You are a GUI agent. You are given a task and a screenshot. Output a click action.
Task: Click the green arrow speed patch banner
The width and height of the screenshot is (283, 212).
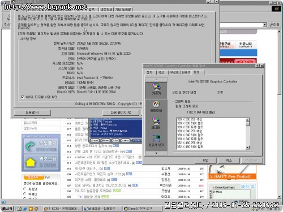(x=41, y=146)
